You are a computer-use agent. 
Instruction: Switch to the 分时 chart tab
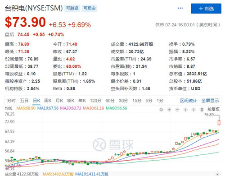(11, 101)
